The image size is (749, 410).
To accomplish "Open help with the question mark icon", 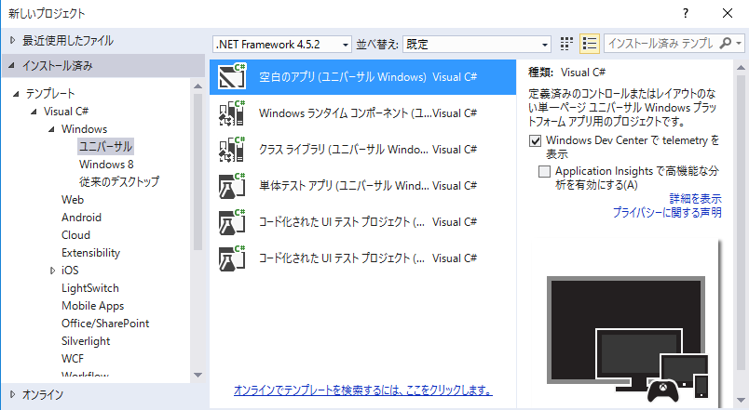I will [x=686, y=13].
